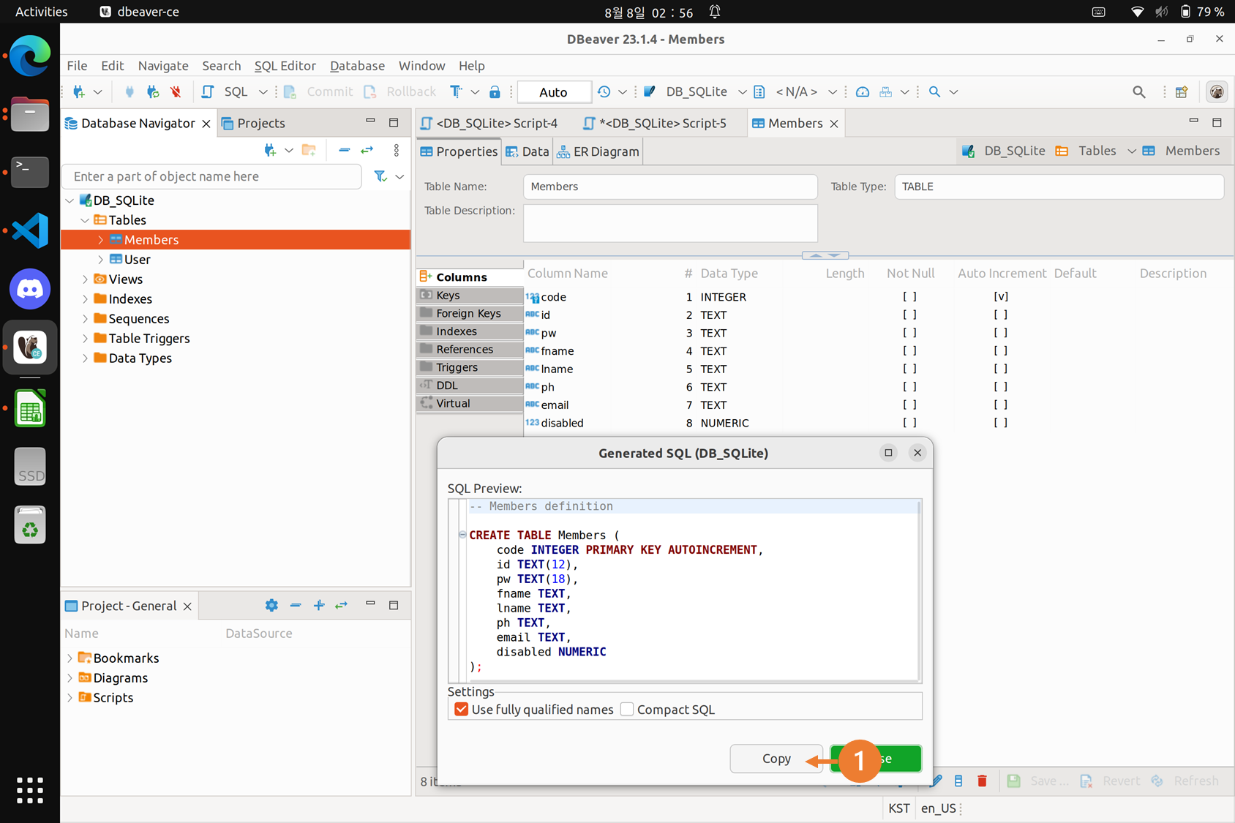
Task: Open Terminal from the dock
Action: point(30,172)
